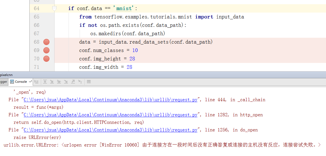The width and height of the screenshot is (326, 156).
Task: Click os.makedirs call on line 67
Action: coord(128,34)
